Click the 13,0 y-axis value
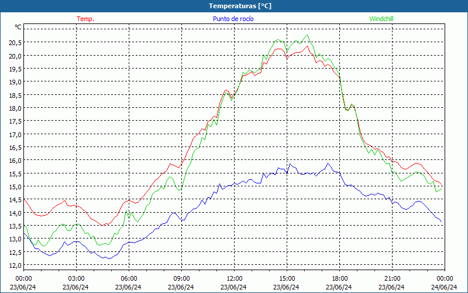Viewport: 468px width, 293px height. pyautogui.click(x=15, y=239)
